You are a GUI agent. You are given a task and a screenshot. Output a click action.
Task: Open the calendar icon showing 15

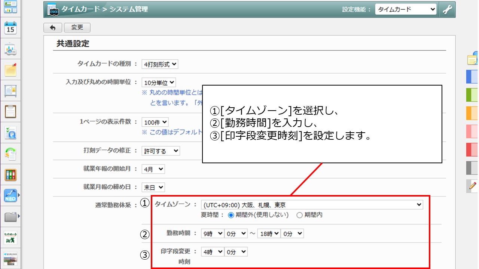(10, 28)
